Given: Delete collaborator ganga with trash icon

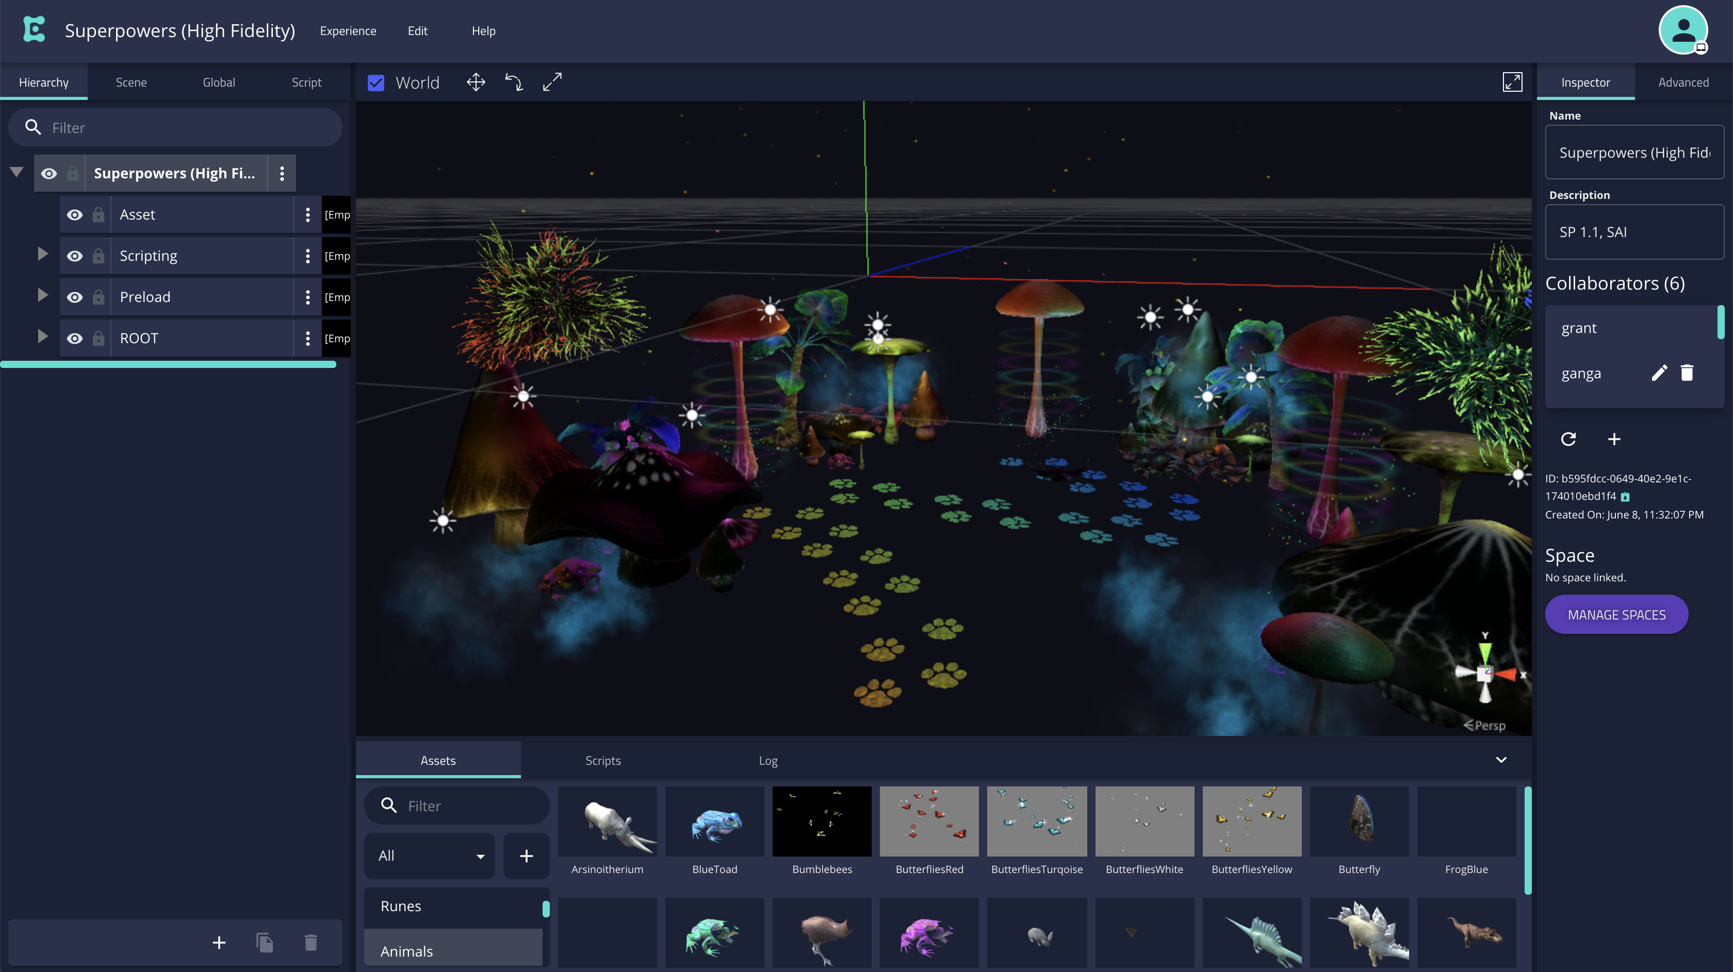Looking at the screenshot, I should click(1687, 373).
